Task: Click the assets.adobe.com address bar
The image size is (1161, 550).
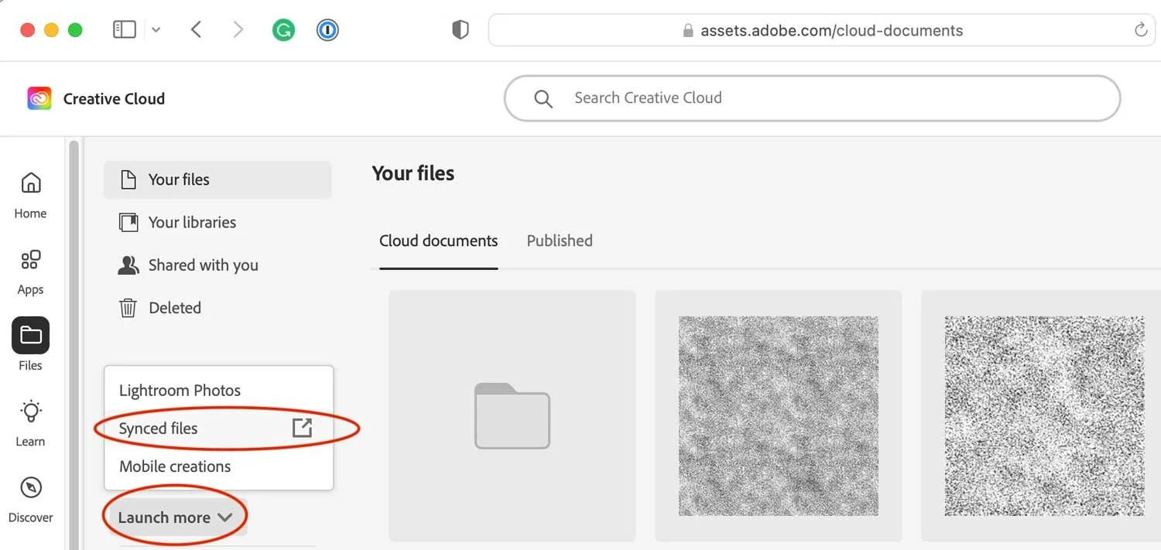Action: point(823,30)
